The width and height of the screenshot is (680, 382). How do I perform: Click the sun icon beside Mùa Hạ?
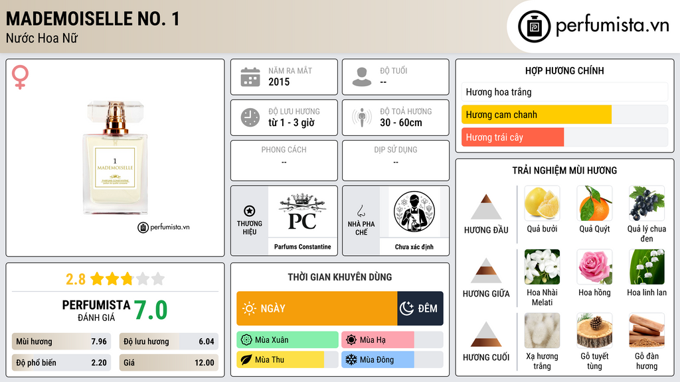point(351,340)
